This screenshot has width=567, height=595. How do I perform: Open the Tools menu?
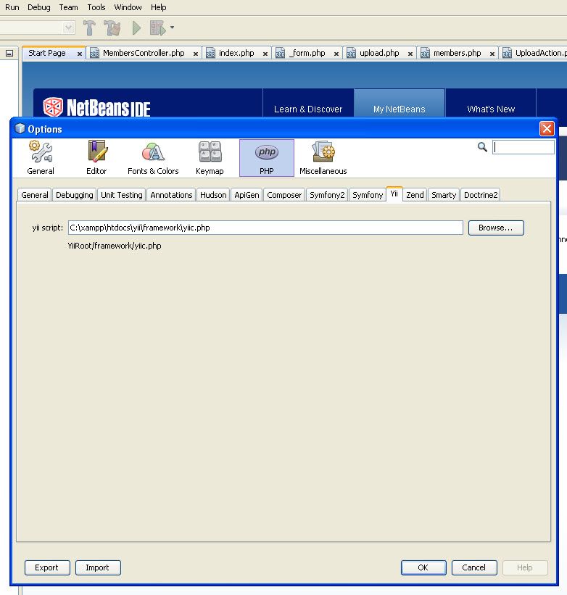pyautogui.click(x=96, y=7)
